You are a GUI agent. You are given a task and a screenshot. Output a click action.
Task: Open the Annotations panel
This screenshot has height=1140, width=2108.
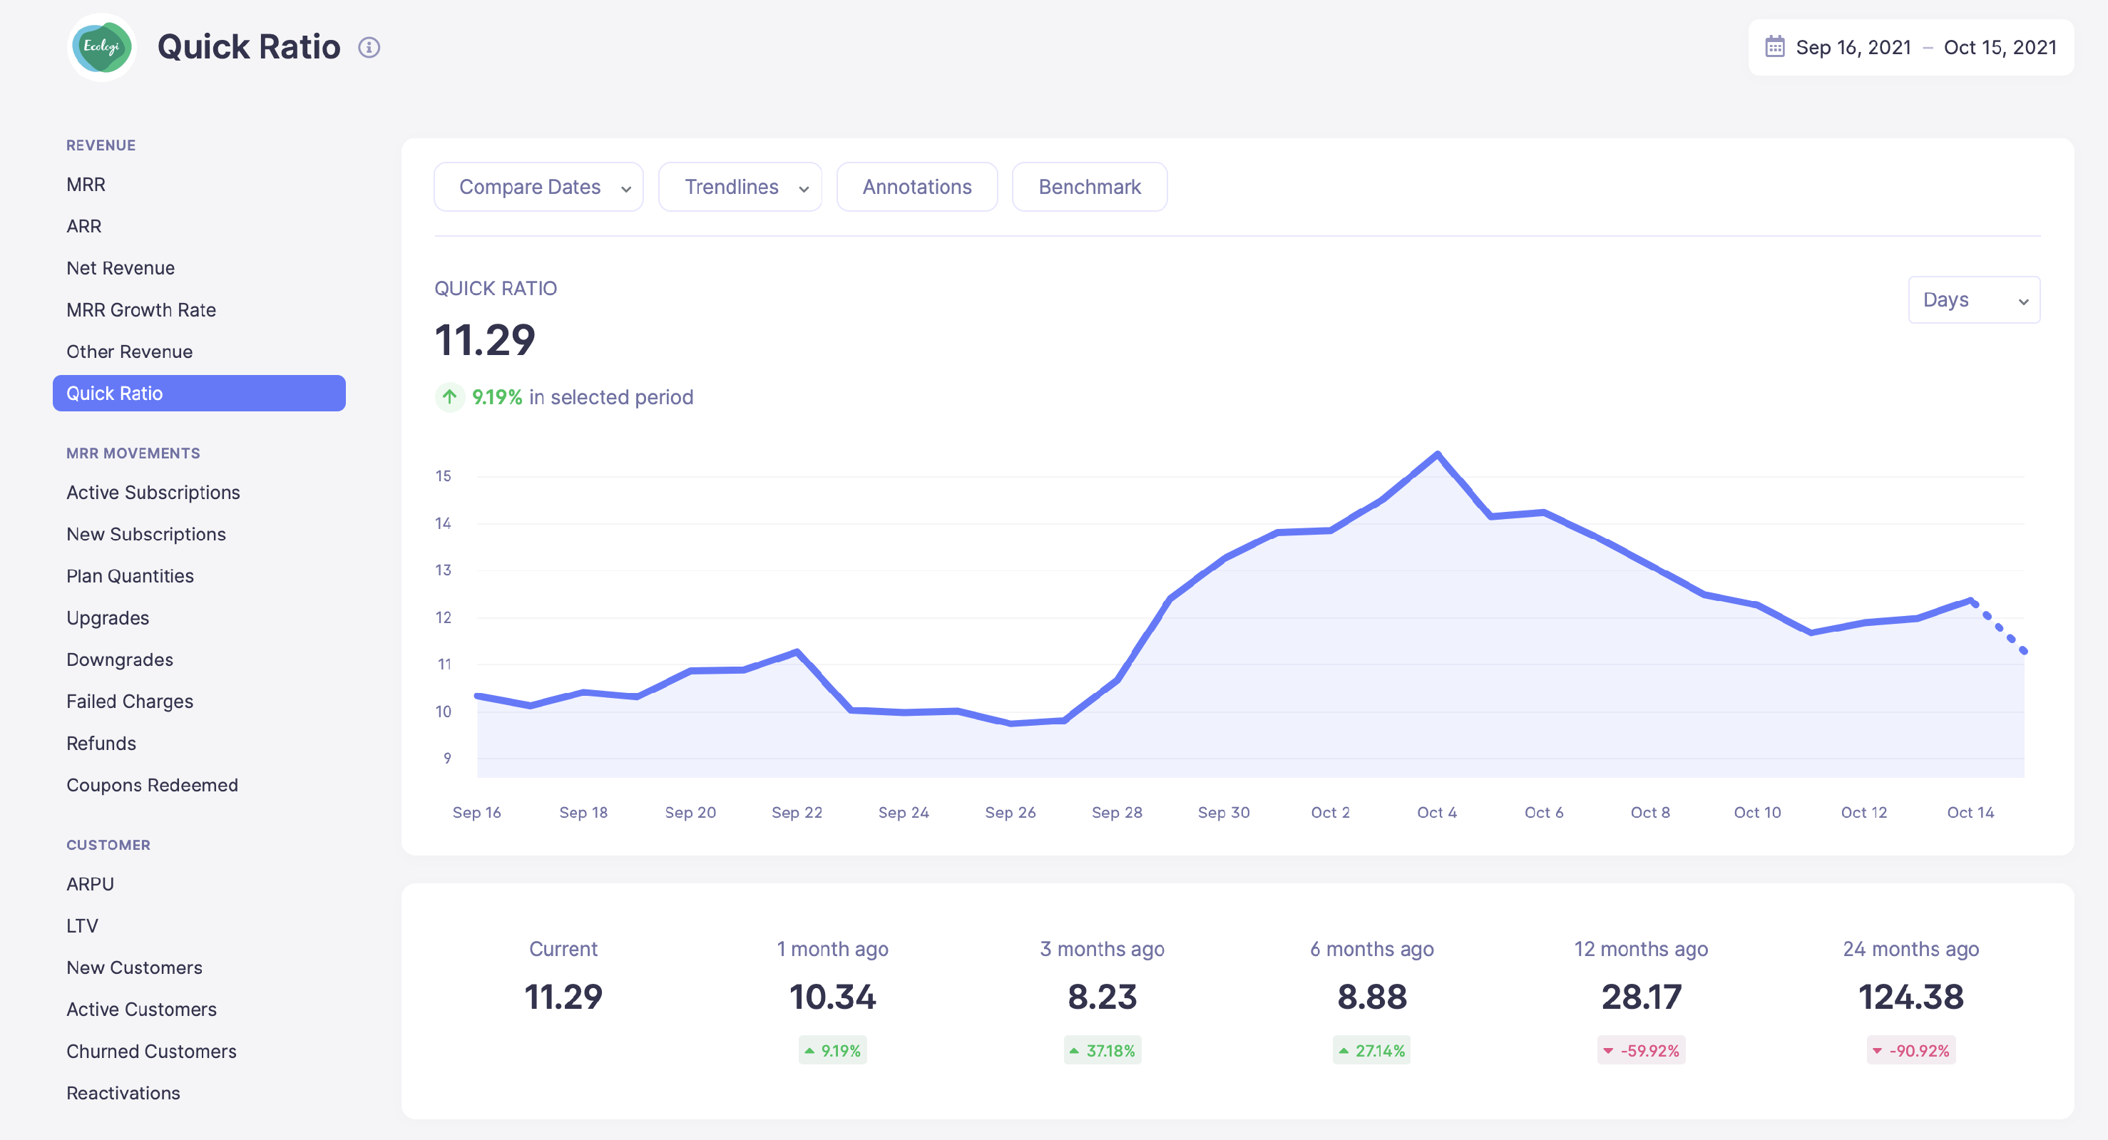[x=916, y=187]
